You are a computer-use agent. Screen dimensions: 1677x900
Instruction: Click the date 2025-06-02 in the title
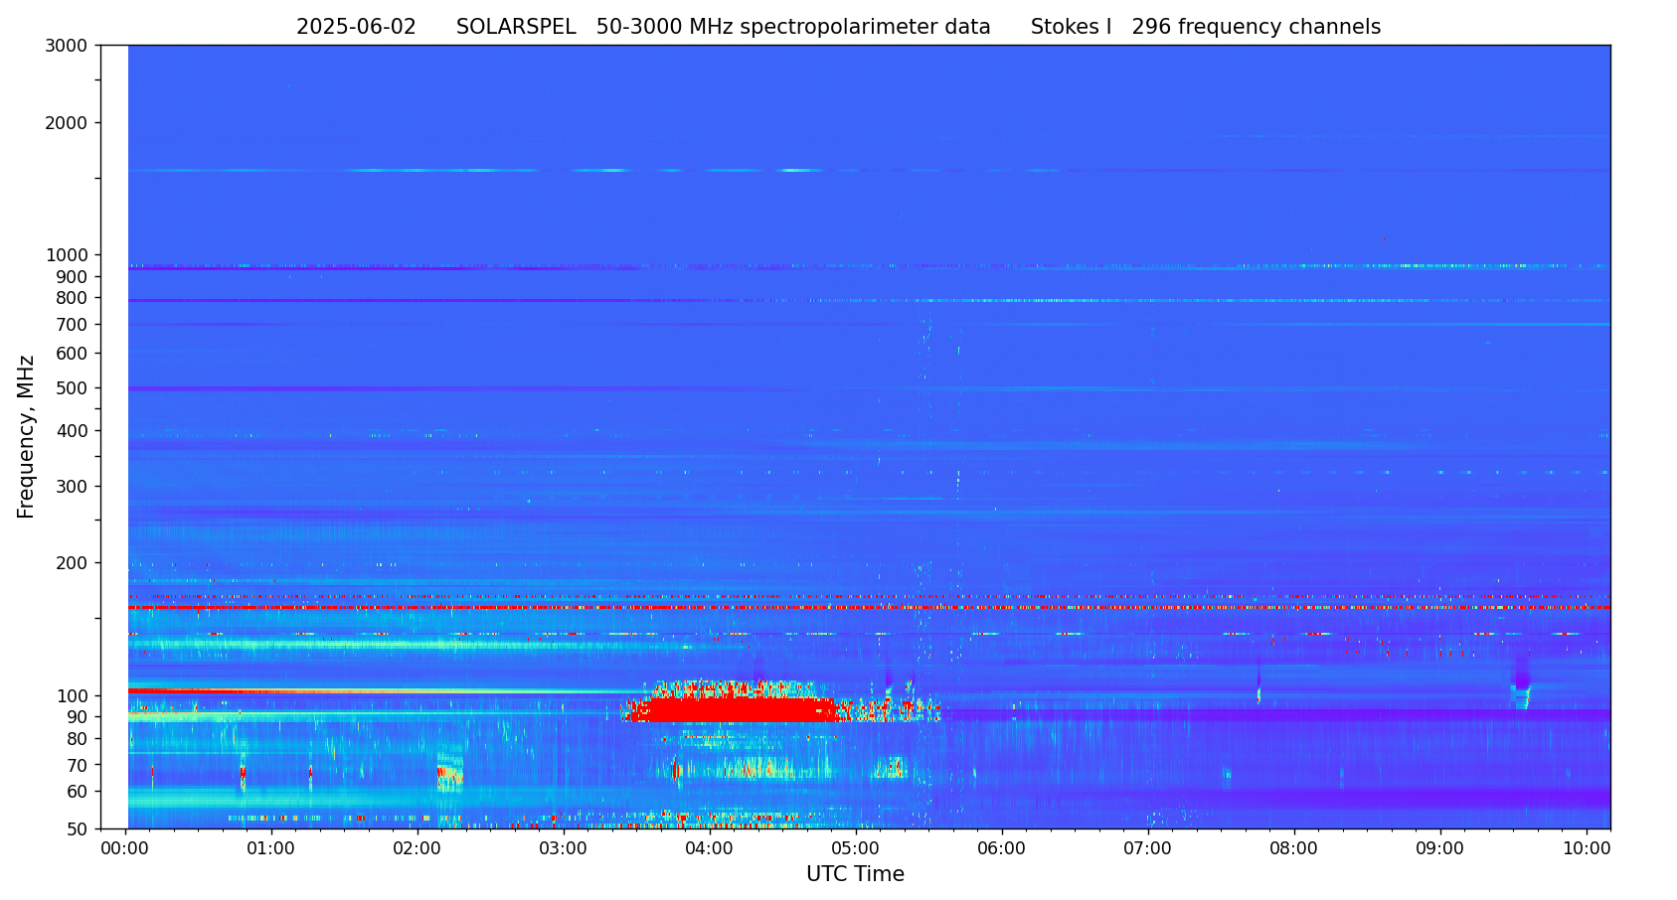click(356, 28)
